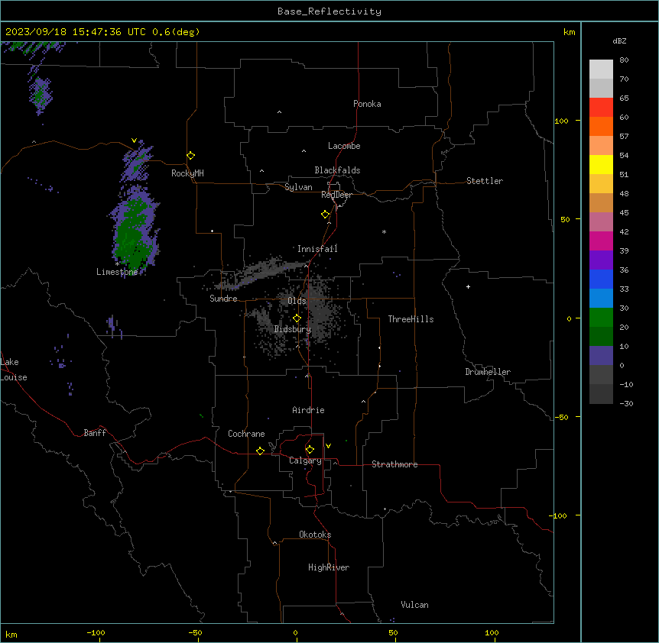Click the Stettler label

485,181
